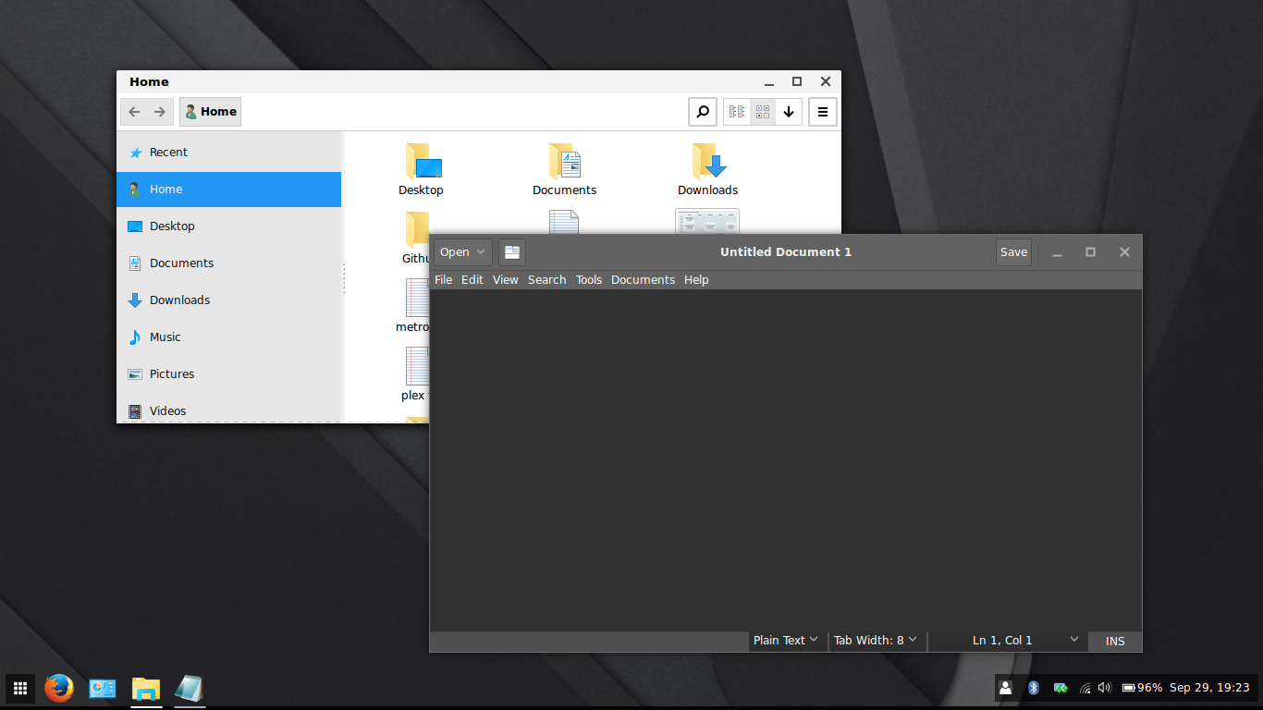Open the Documents menu in text editor
1263x710 pixels.
click(644, 280)
